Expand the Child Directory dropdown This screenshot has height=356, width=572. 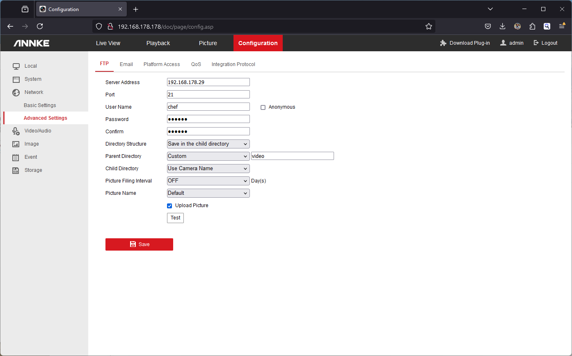click(x=208, y=169)
